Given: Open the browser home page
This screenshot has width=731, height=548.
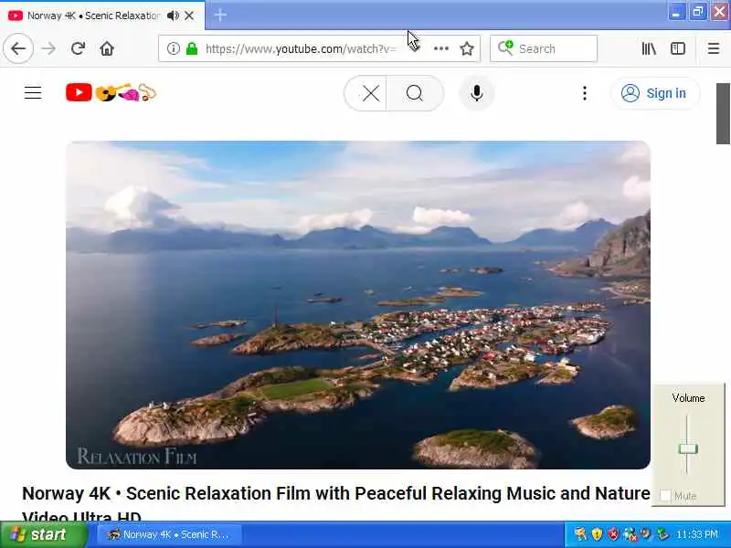Looking at the screenshot, I should click(x=107, y=48).
